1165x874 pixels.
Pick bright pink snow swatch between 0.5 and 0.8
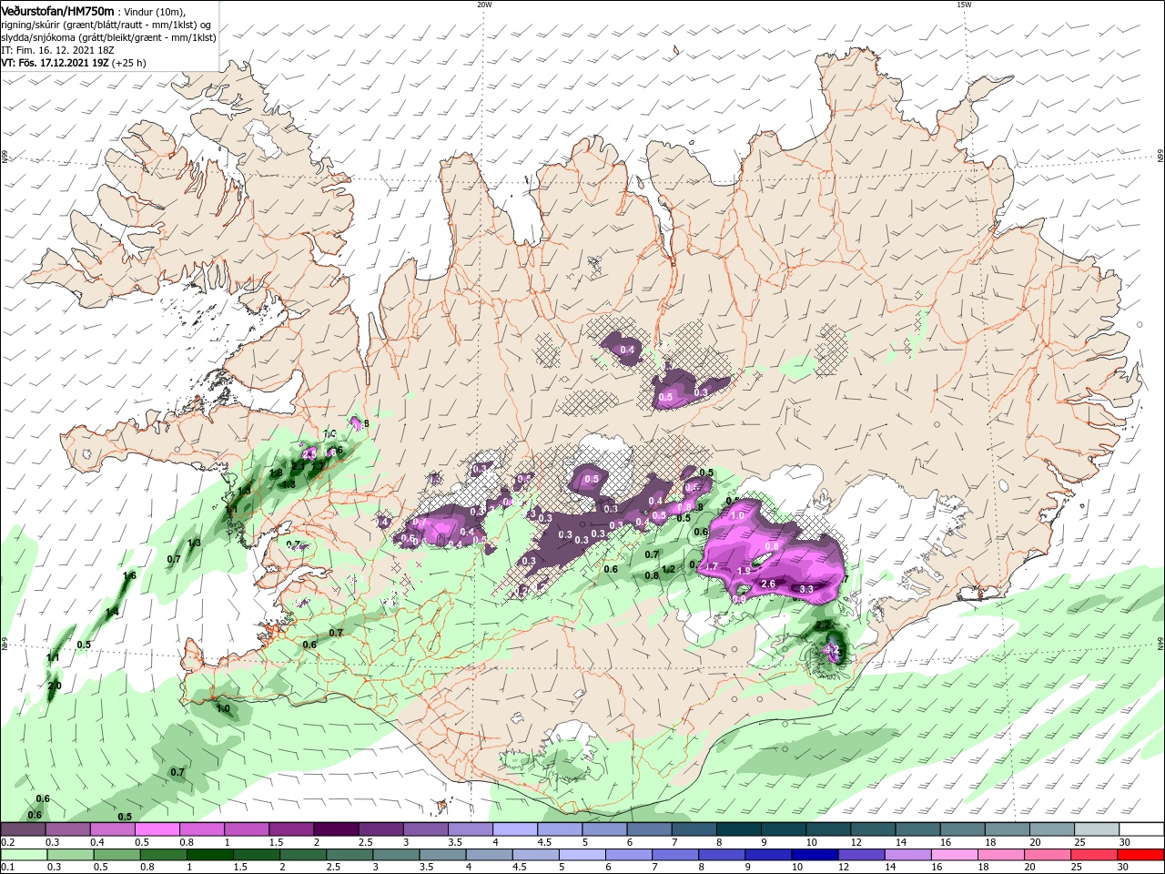(x=157, y=828)
